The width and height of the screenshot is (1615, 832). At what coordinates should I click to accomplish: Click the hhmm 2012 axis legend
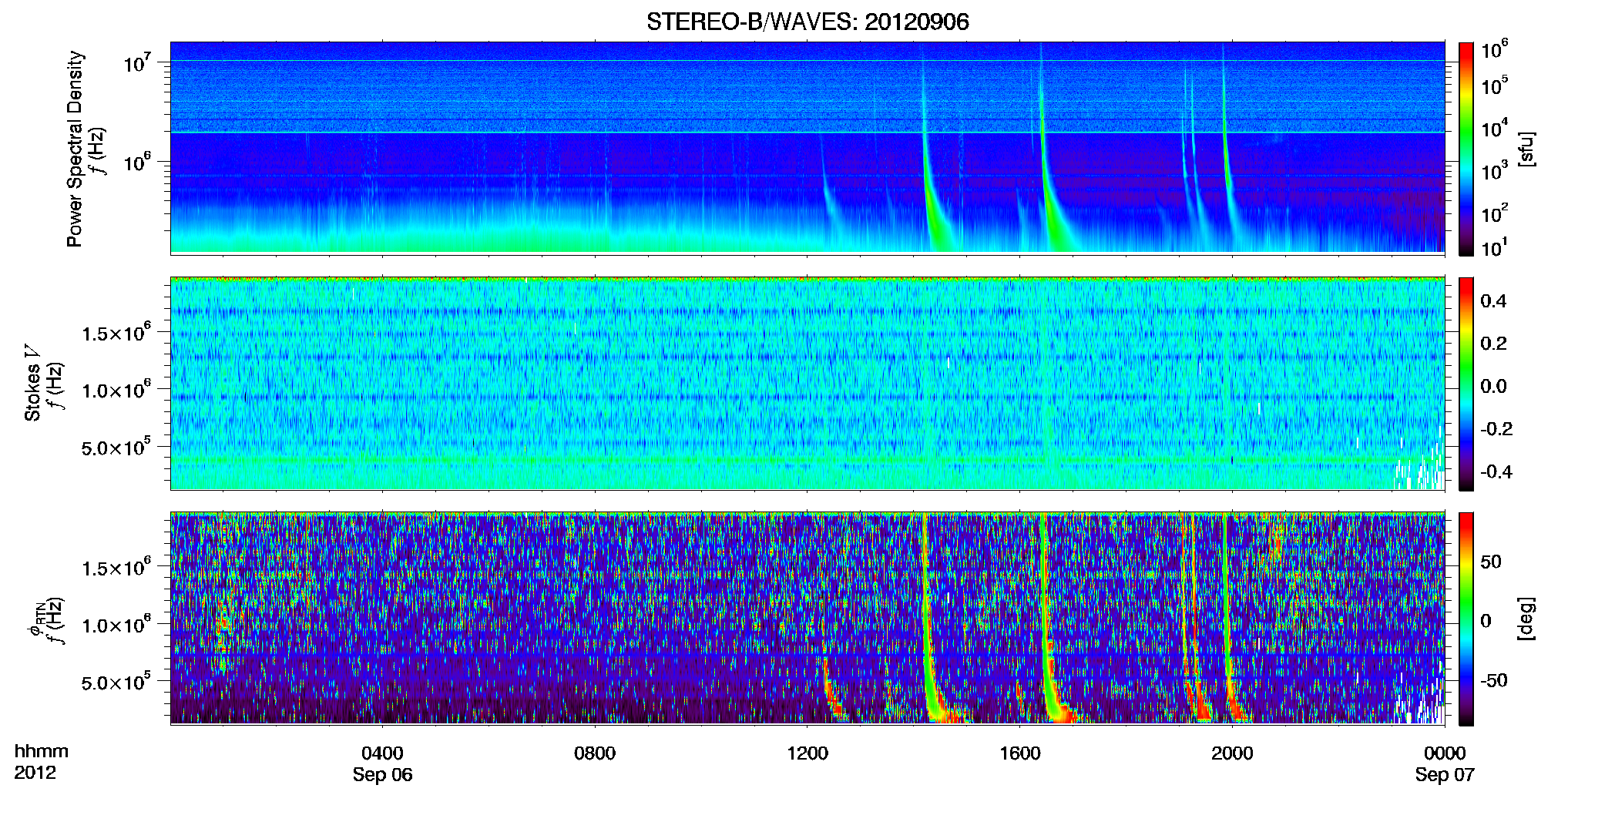pos(41,762)
